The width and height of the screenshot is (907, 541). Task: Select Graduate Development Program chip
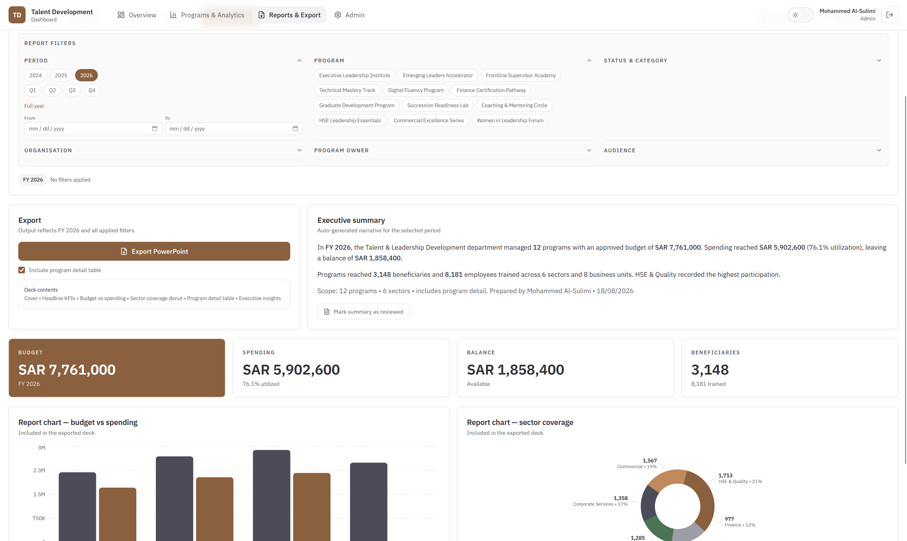click(x=357, y=105)
